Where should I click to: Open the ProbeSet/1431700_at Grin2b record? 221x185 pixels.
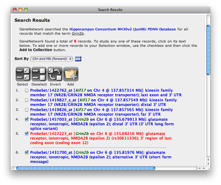coord(51,152)
